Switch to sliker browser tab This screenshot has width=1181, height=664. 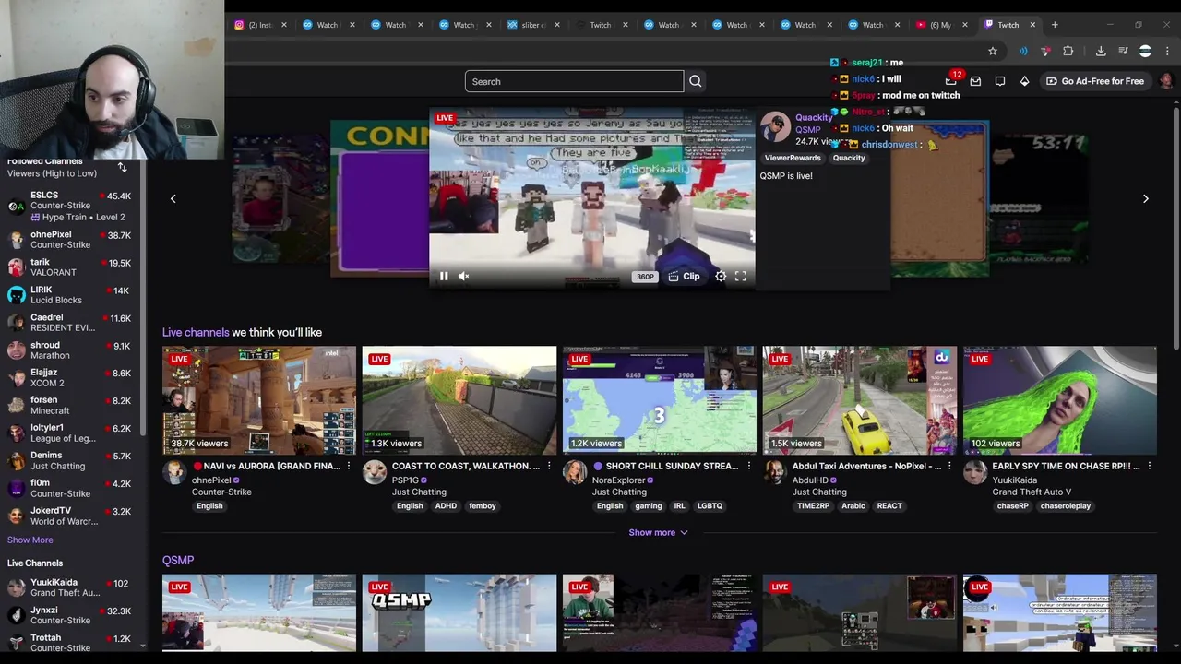click(x=533, y=25)
